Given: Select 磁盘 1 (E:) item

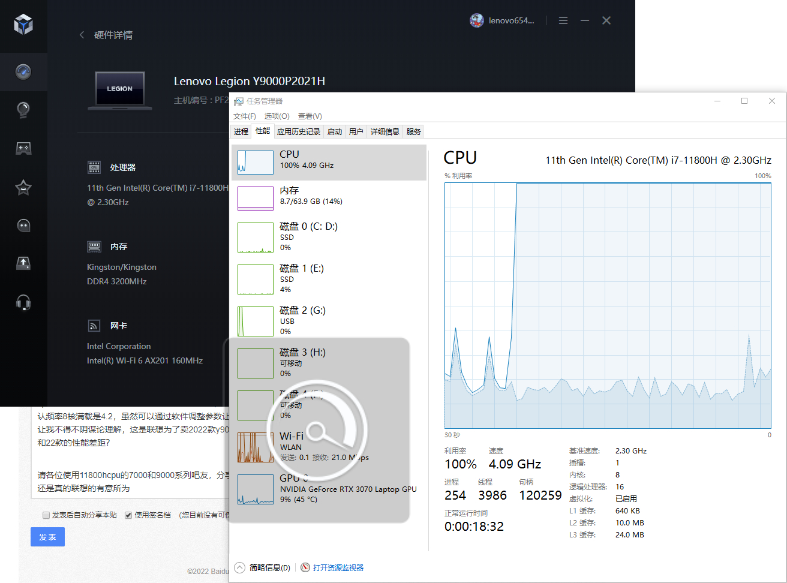Looking at the screenshot, I should pos(329,279).
